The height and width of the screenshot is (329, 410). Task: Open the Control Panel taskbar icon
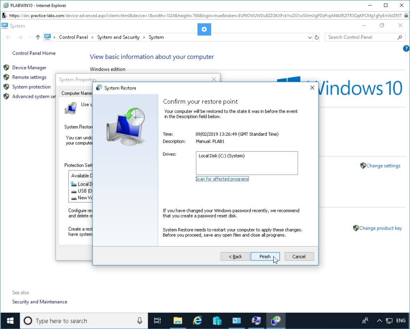[236, 321]
